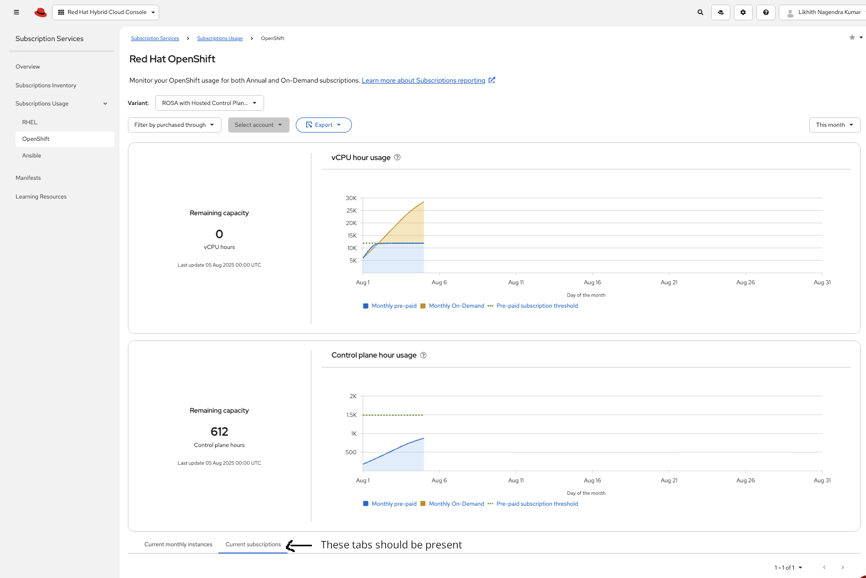This screenshot has height=578, width=866.
Task: Toggle Pre-paid subscription threshold in Control plane legend
Action: [533, 504]
